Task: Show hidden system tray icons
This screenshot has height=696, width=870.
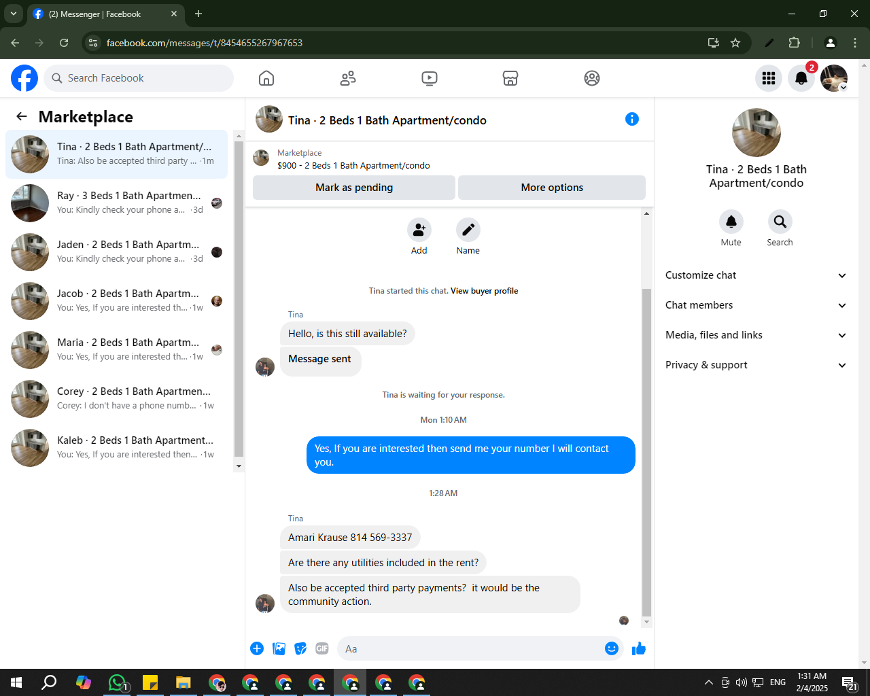Action: pos(709,682)
